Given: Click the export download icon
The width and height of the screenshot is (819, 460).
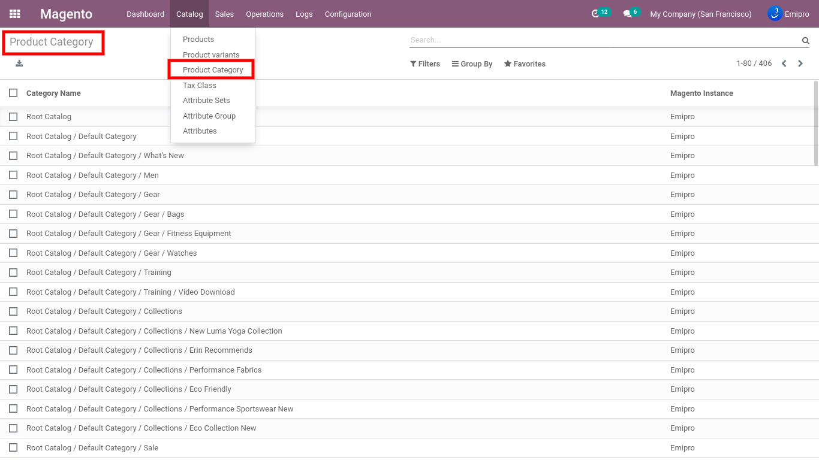Looking at the screenshot, I should tap(19, 63).
